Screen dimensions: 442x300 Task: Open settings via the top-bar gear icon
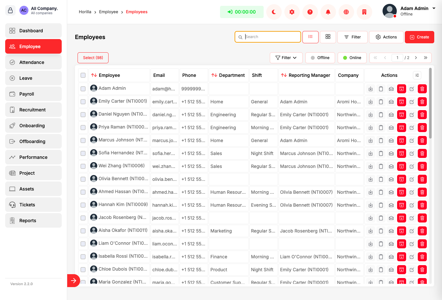tap(292, 12)
